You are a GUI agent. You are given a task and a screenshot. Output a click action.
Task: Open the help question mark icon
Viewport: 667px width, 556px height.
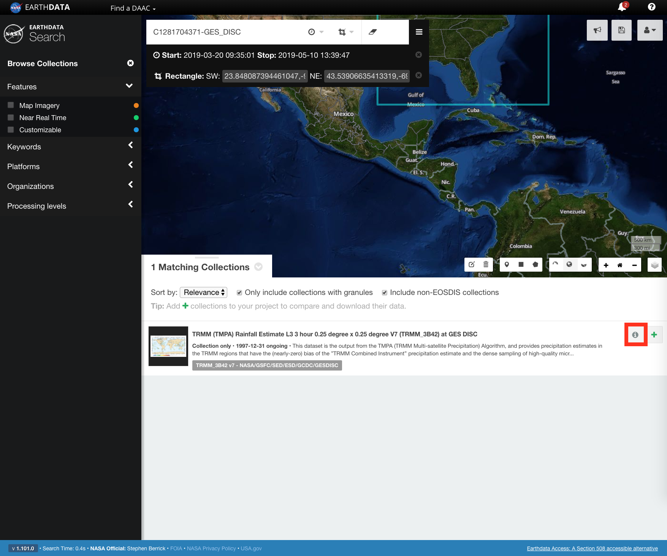coord(651,7)
